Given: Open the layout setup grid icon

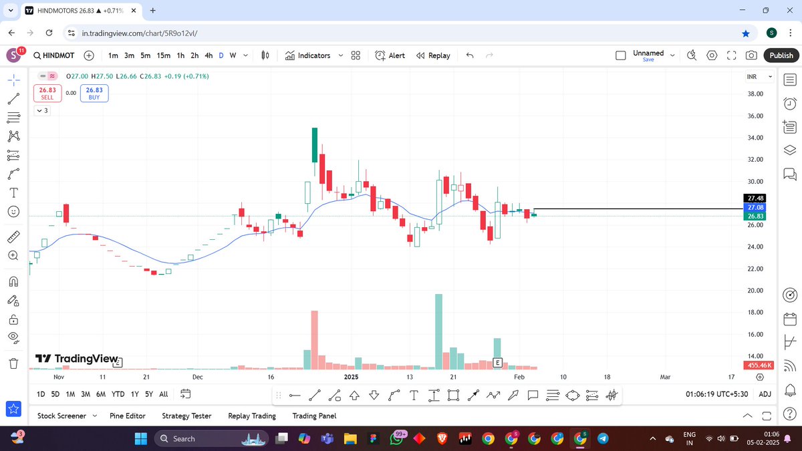Looking at the screenshot, I should [356, 55].
